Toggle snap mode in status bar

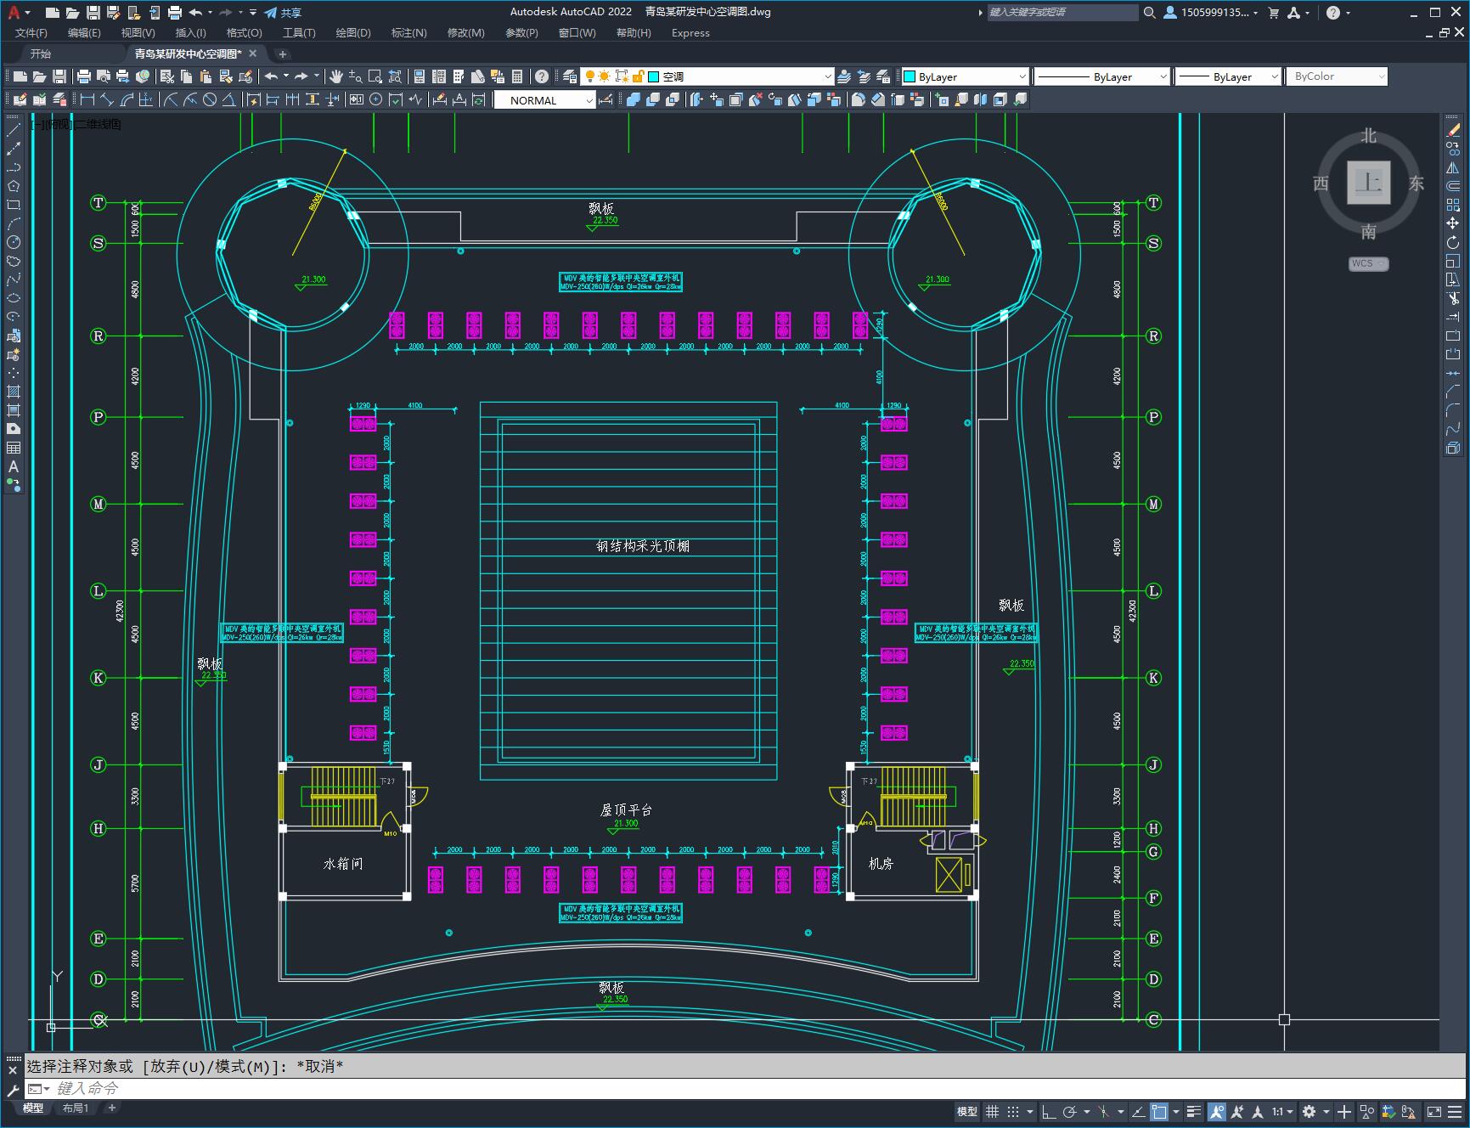(1013, 1111)
